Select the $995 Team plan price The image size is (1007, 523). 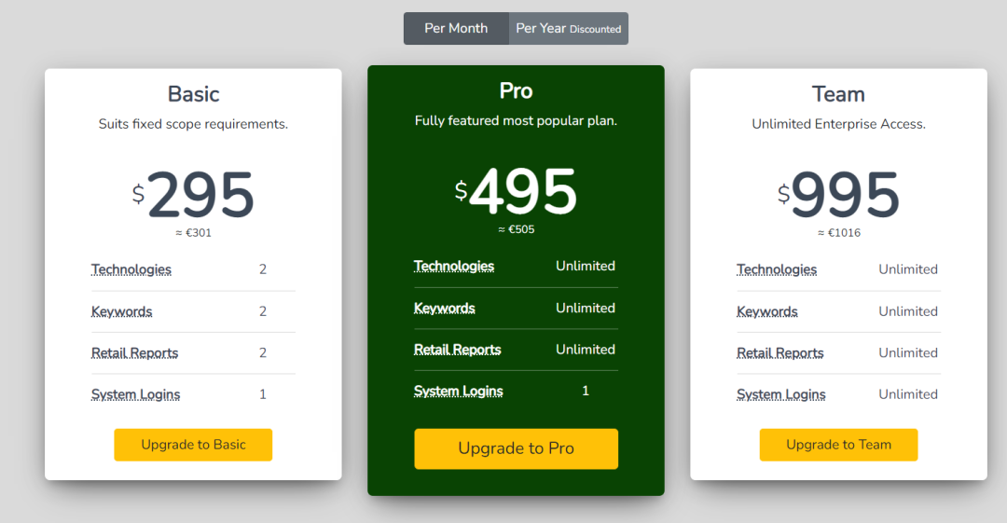click(x=839, y=195)
